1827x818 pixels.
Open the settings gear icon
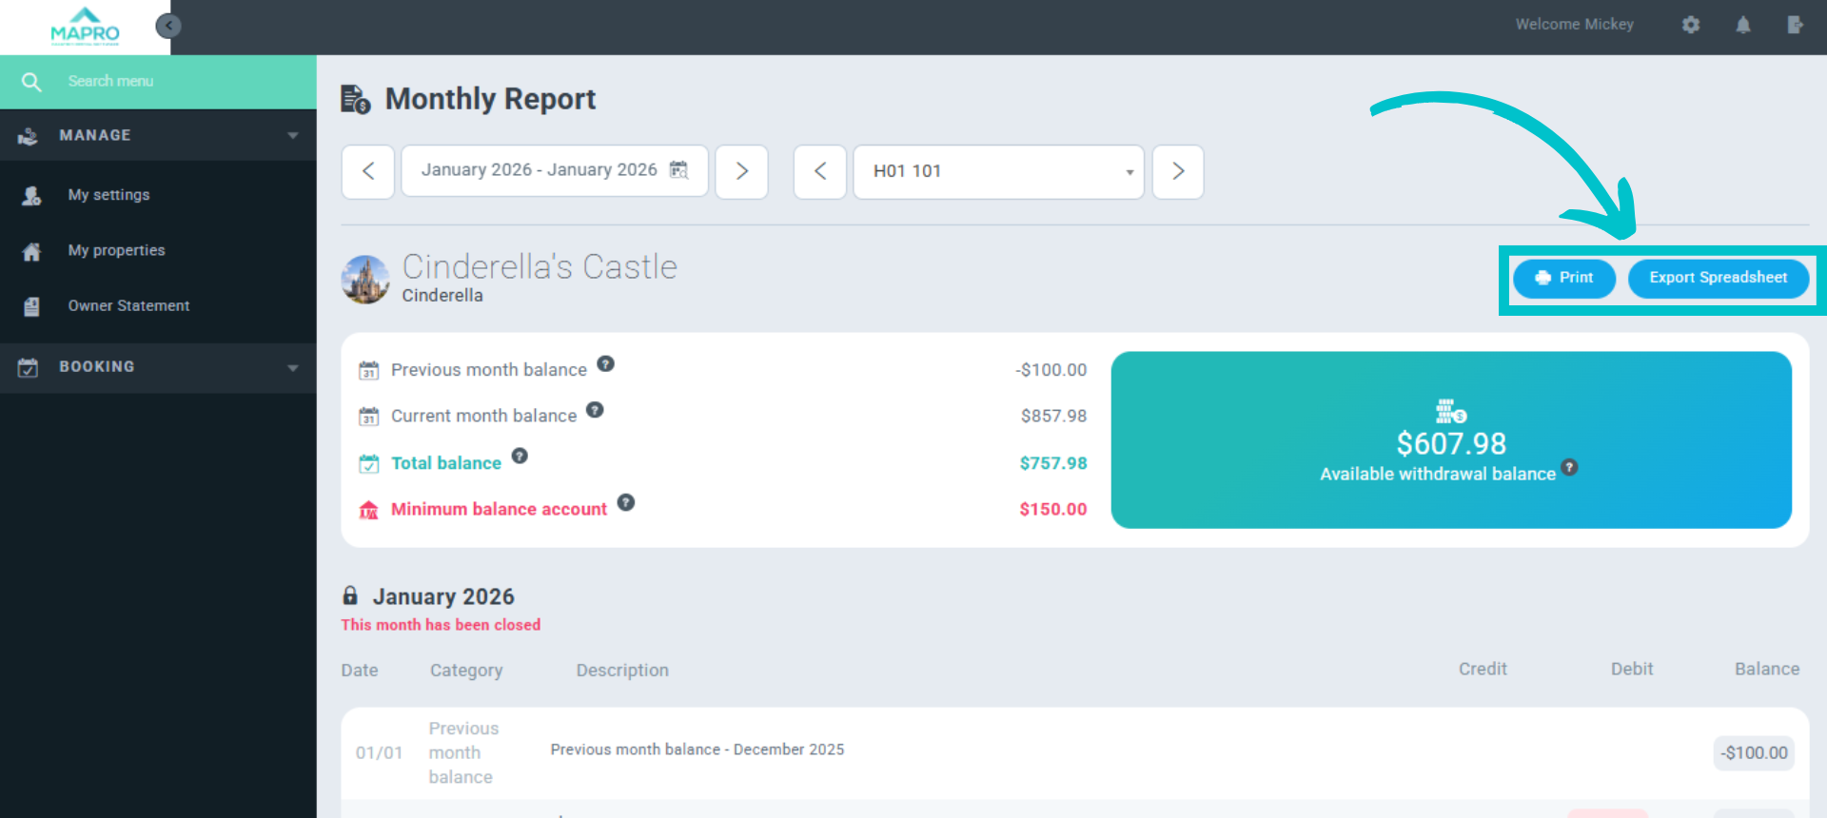point(1690,25)
